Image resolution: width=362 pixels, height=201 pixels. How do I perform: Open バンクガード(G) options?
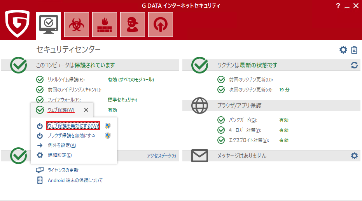point(243,120)
